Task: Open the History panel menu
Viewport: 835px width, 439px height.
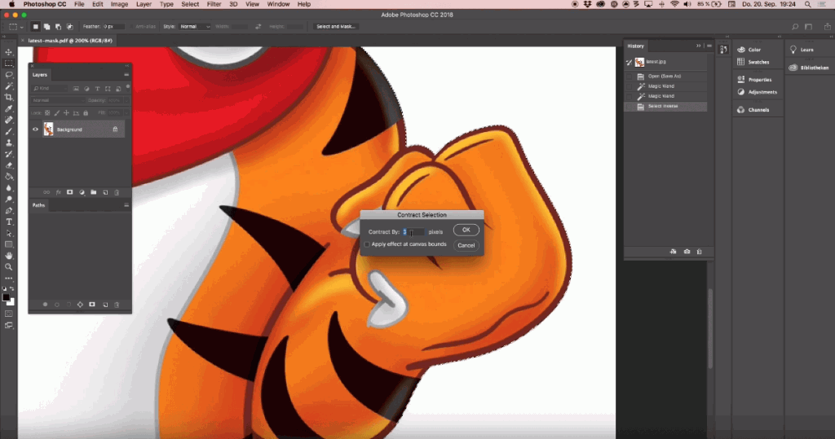Action: click(709, 46)
